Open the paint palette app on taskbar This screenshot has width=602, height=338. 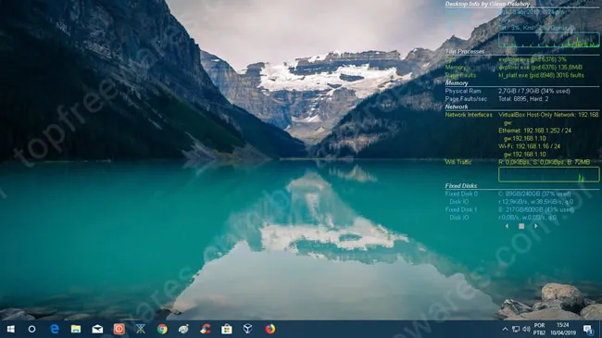pyautogui.click(x=183, y=329)
